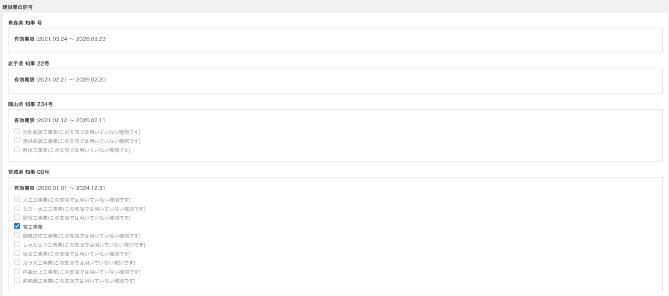Image resolution: width=669 pixels, height=296 pixels.
Task: Click the 2020.01.01 ～ 2024.12.31 validity period
Action: tap(71, 188)
